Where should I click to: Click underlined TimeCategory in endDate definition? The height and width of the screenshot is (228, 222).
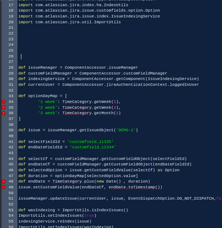pyautogui.click(x=67, y=182)
